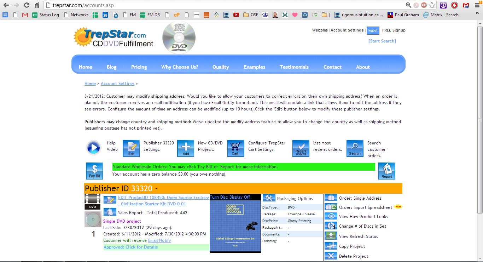Click the Account Settings breadcrumb link
Viewport: 483px width, 262px height.
pyautogui.click(x=117, y=84)
